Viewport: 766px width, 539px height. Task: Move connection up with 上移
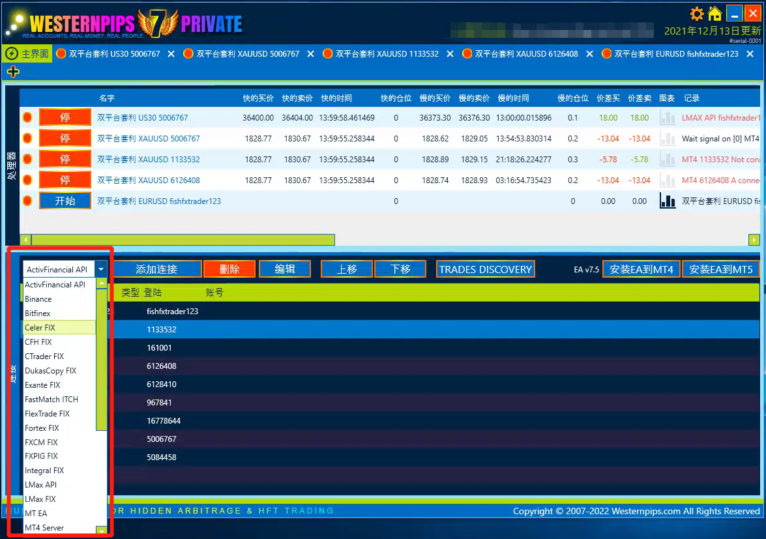pos(347,269)
